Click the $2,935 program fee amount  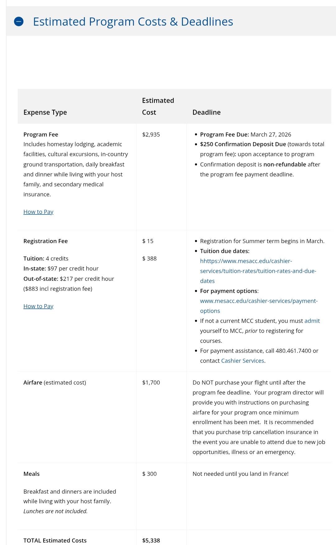(x=151, y=135)
